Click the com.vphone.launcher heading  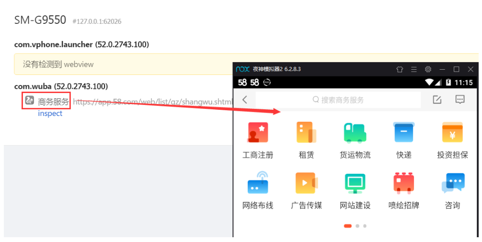tap(81, 44)
